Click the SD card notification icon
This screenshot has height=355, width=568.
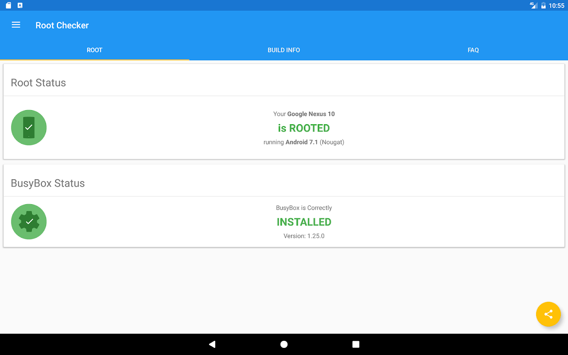tap(8, 5)
